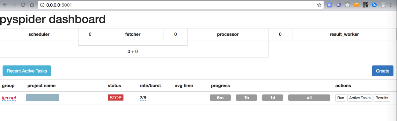Open the orange share extension icon
Viewport: 397px width, 121px height.
[x=357, y=5]
